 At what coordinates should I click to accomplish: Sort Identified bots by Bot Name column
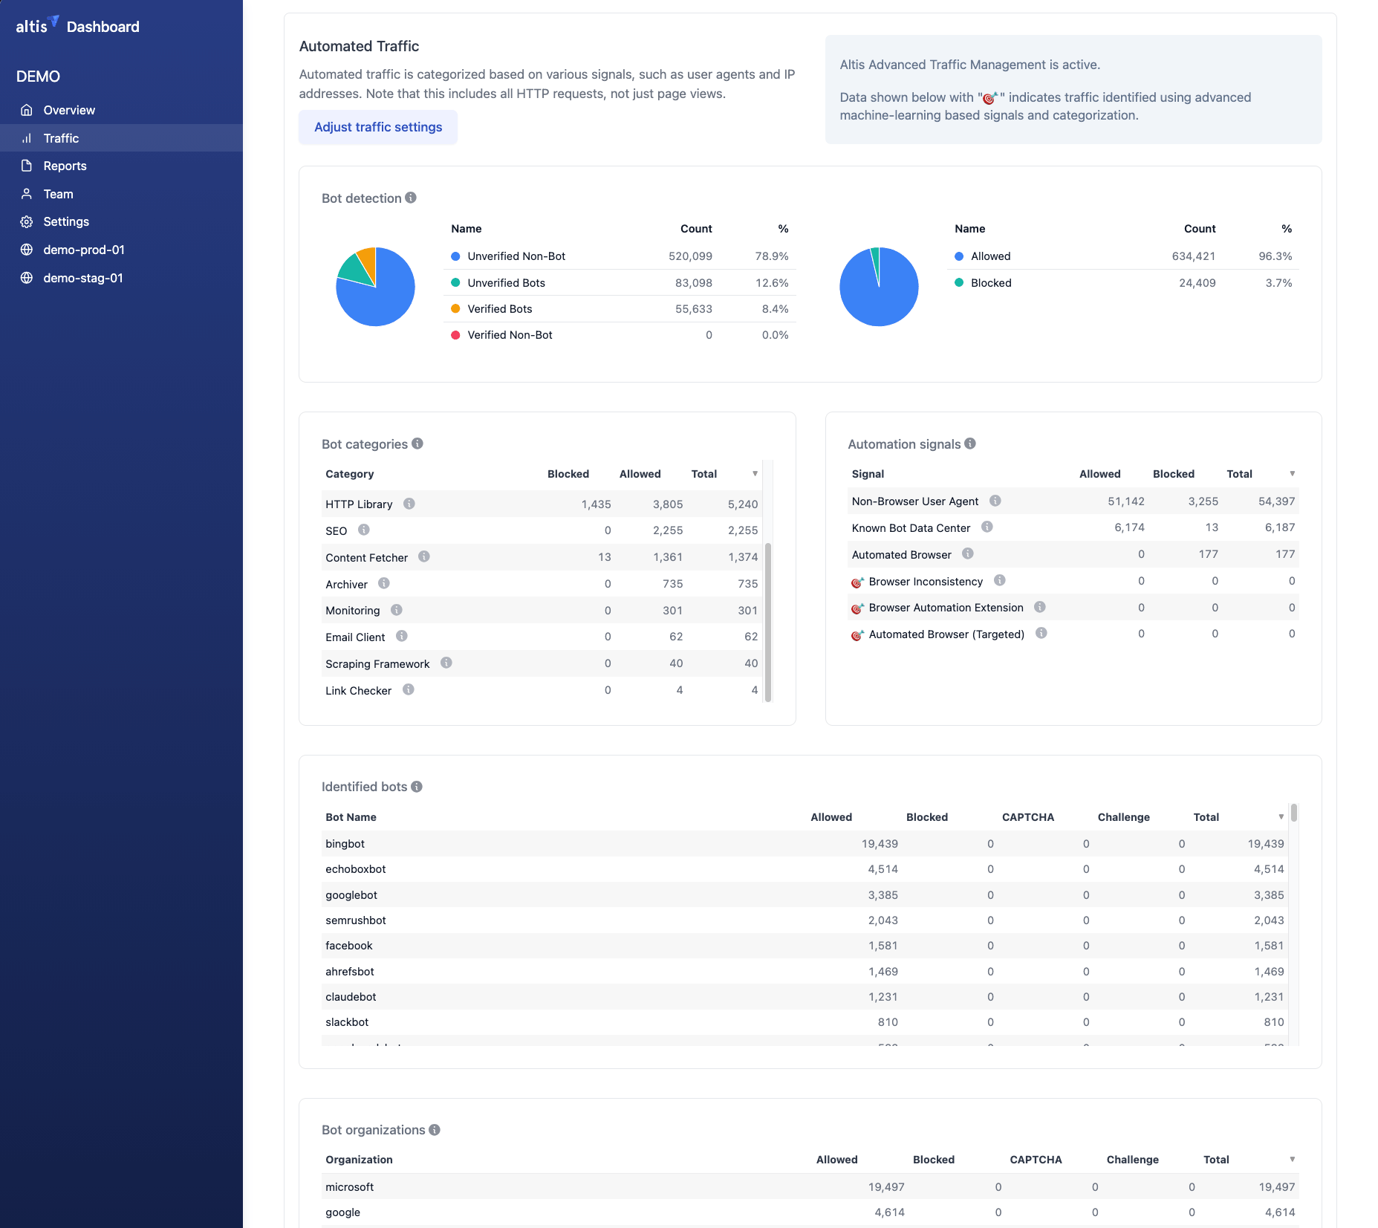click(351, 817)
